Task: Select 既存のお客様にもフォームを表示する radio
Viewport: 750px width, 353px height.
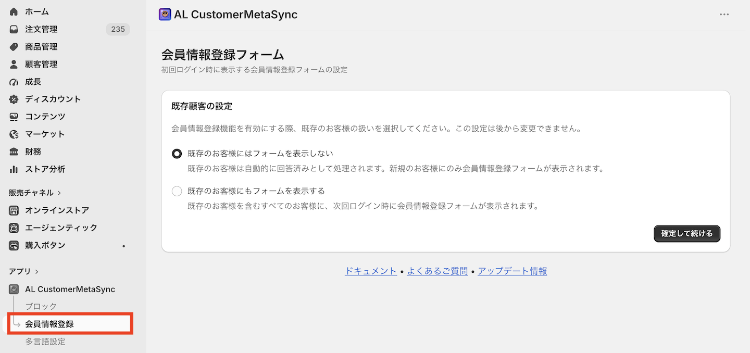Action: pos(177,191)
